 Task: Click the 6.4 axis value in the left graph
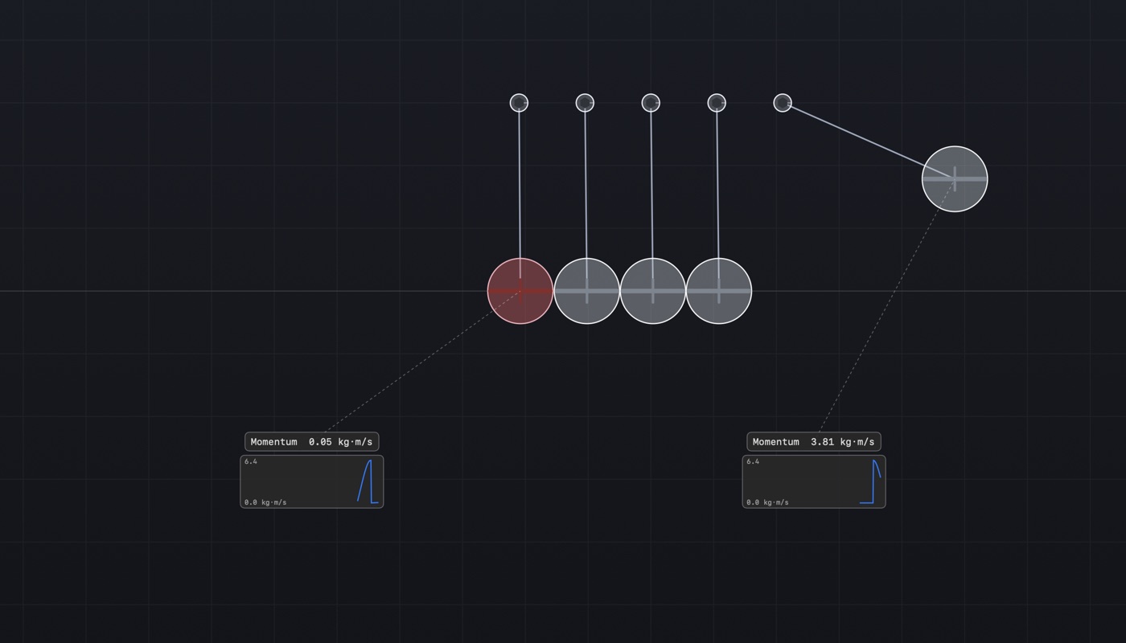coord(251,462)
